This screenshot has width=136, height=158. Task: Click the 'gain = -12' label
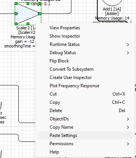click(x=25, y=41)
